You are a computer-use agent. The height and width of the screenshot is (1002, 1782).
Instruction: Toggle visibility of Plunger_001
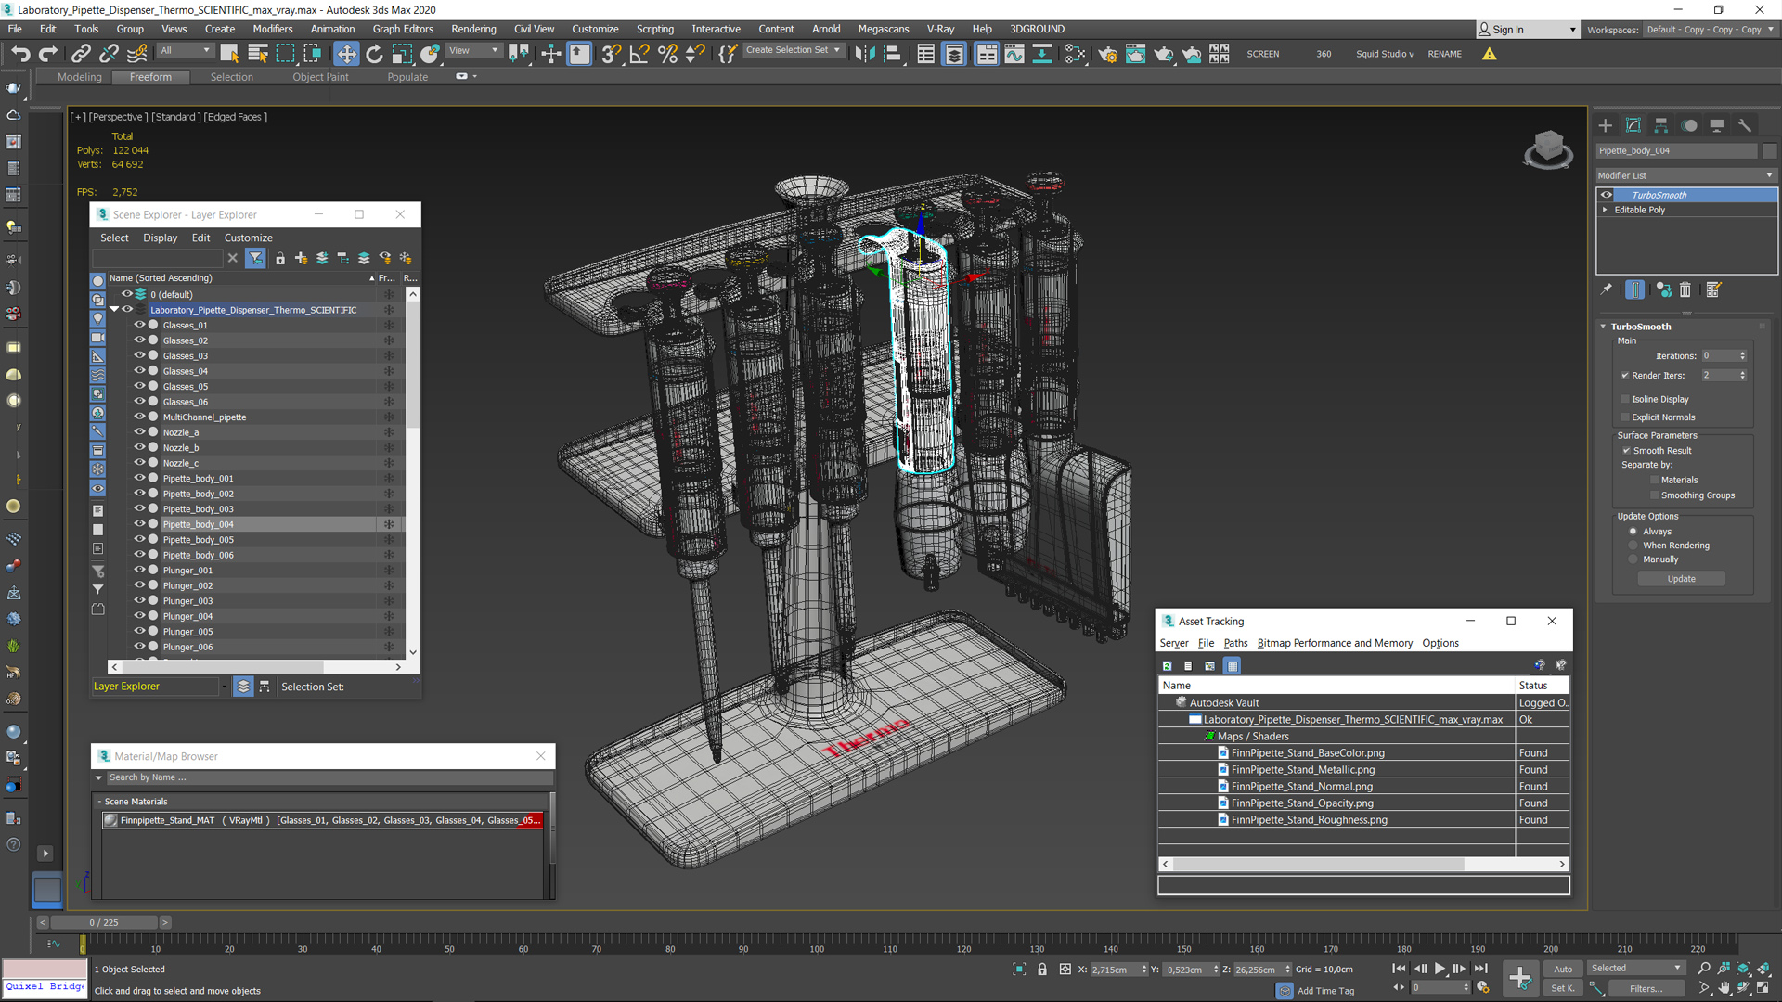139,570
